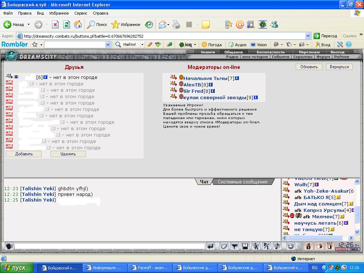
Task: Expand the Rambler search box dropdown
Action: [x=108, y=44]
